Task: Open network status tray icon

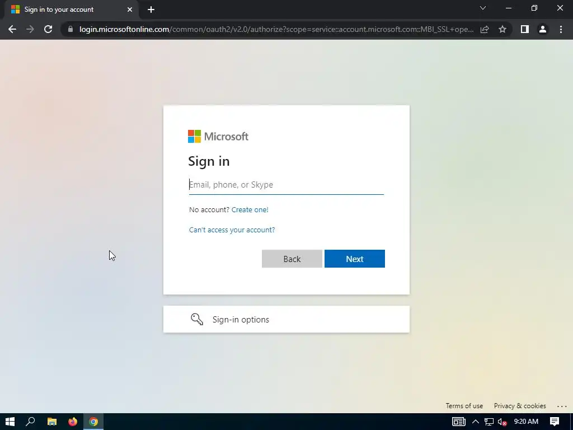Action: click(489, 422)
